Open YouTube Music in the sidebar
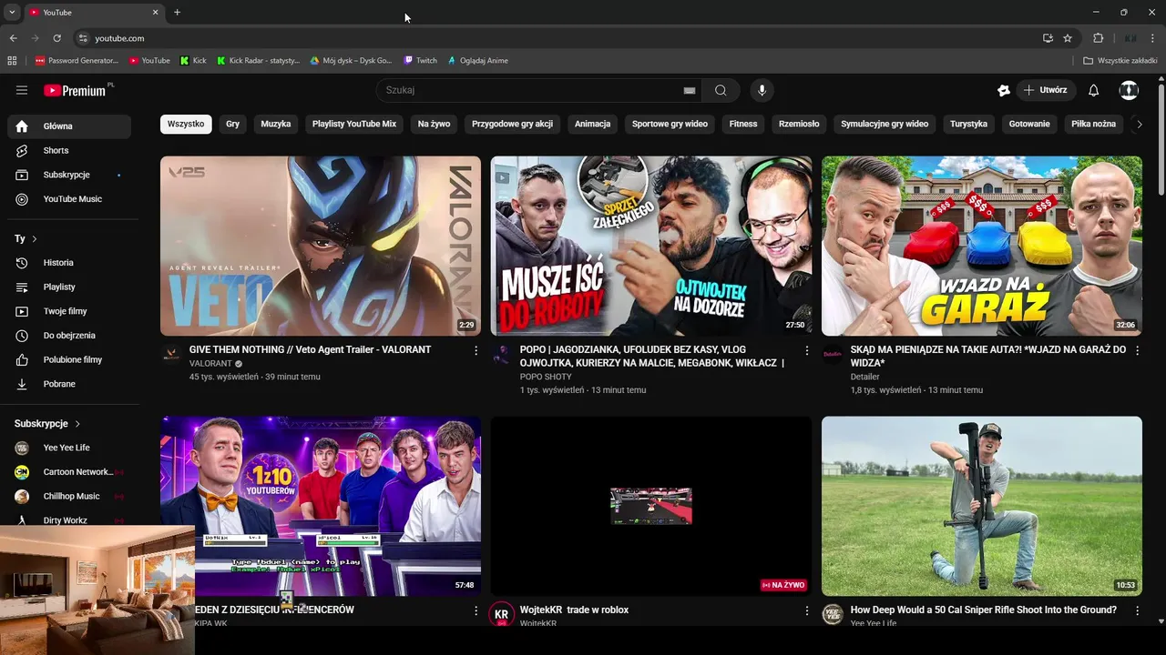Viewport: 1166px width, 655px height. tap(69, 199)
